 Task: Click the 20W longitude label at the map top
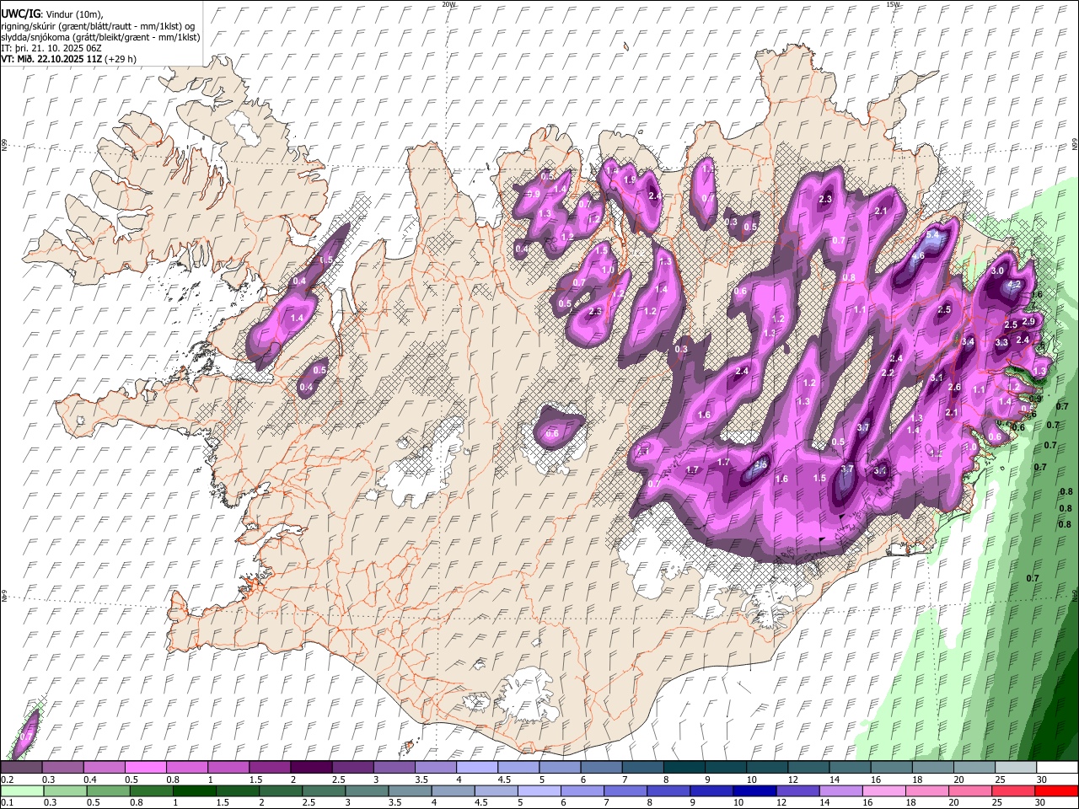(x=448, y=4)
